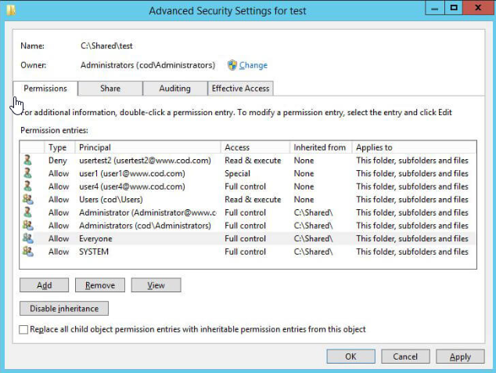Click the Add button

point(44,285)
